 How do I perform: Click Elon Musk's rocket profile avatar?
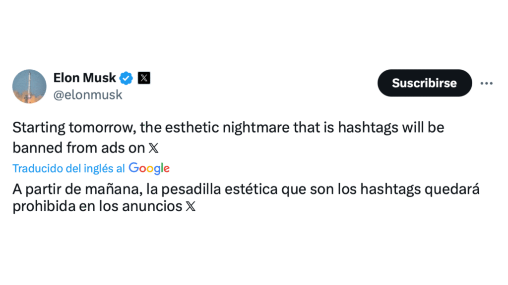click(x=29, y=86)
